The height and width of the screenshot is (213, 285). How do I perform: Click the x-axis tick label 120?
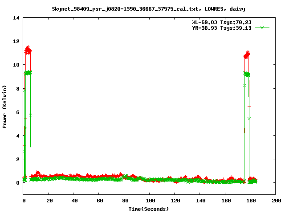[x=175, y=201]
